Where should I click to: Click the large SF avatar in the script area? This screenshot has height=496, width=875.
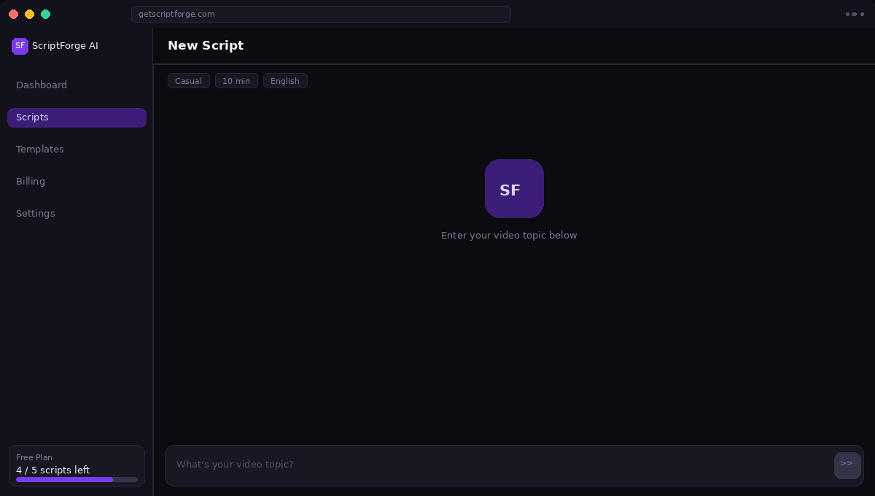pyautogui.click(x=514, y=188)
